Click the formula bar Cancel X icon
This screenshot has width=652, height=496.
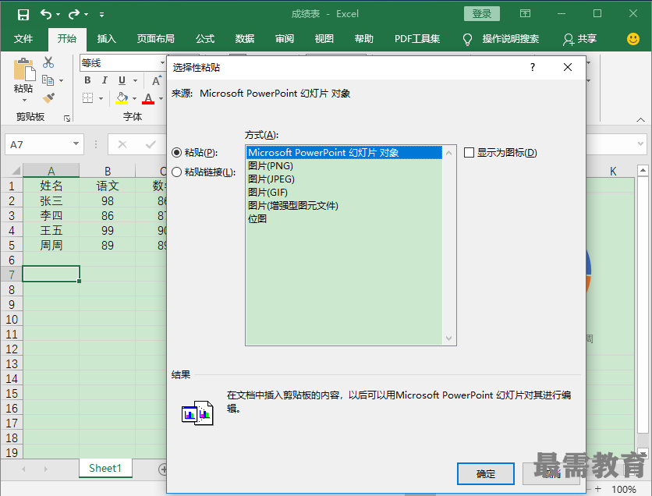click(x=122, y=145)
